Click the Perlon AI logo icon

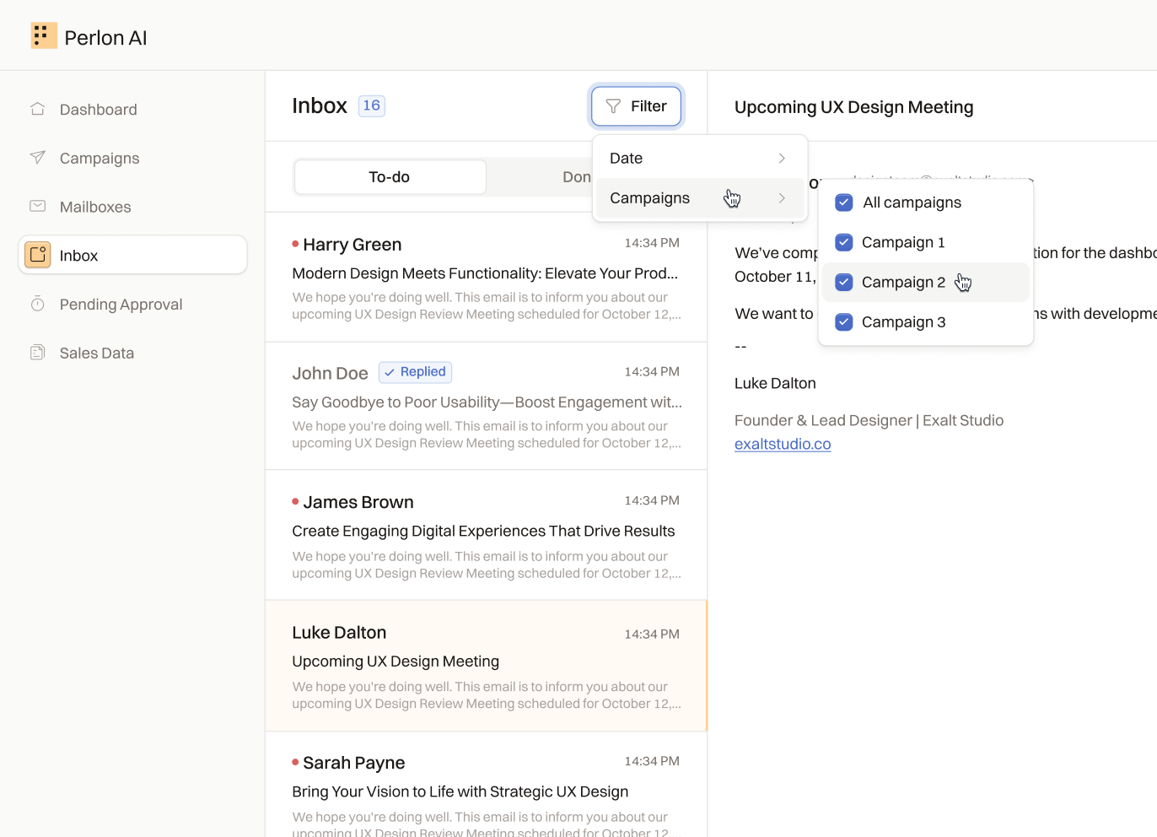(x=44, y=36)
